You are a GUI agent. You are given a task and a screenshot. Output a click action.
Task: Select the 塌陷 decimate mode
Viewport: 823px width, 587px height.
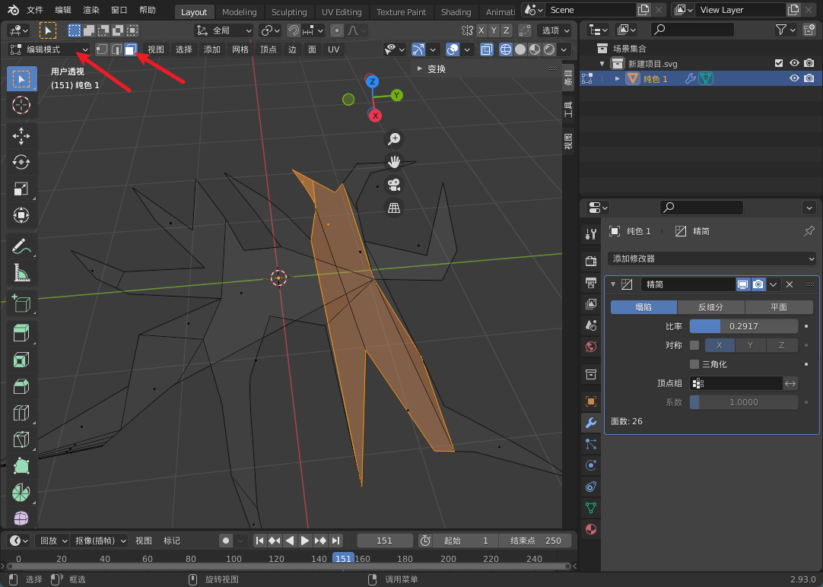point(643,307)
